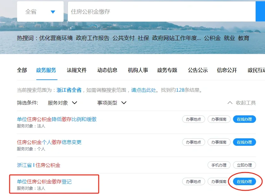Click 在线办理 for 单位住房公积金缴存登记
The height and width of the screenshot is (196, 265).
coord(244,182)
